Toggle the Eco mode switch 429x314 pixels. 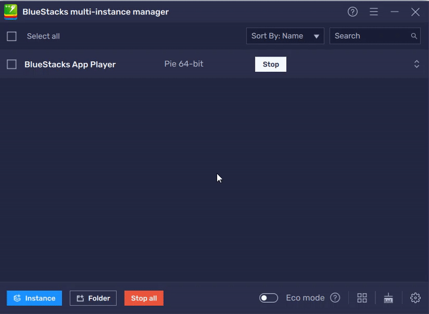click(269, 298)
